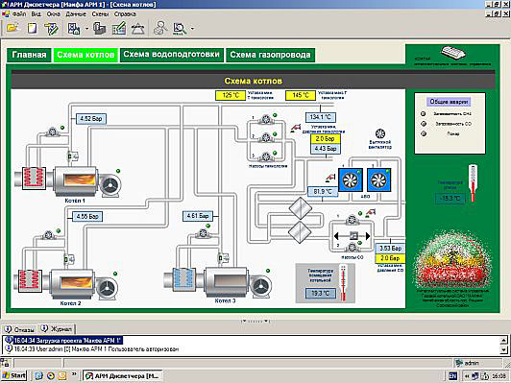511x383 pixels.
Task: Toggle the fire alarm indicator
Action: [424, 133]
